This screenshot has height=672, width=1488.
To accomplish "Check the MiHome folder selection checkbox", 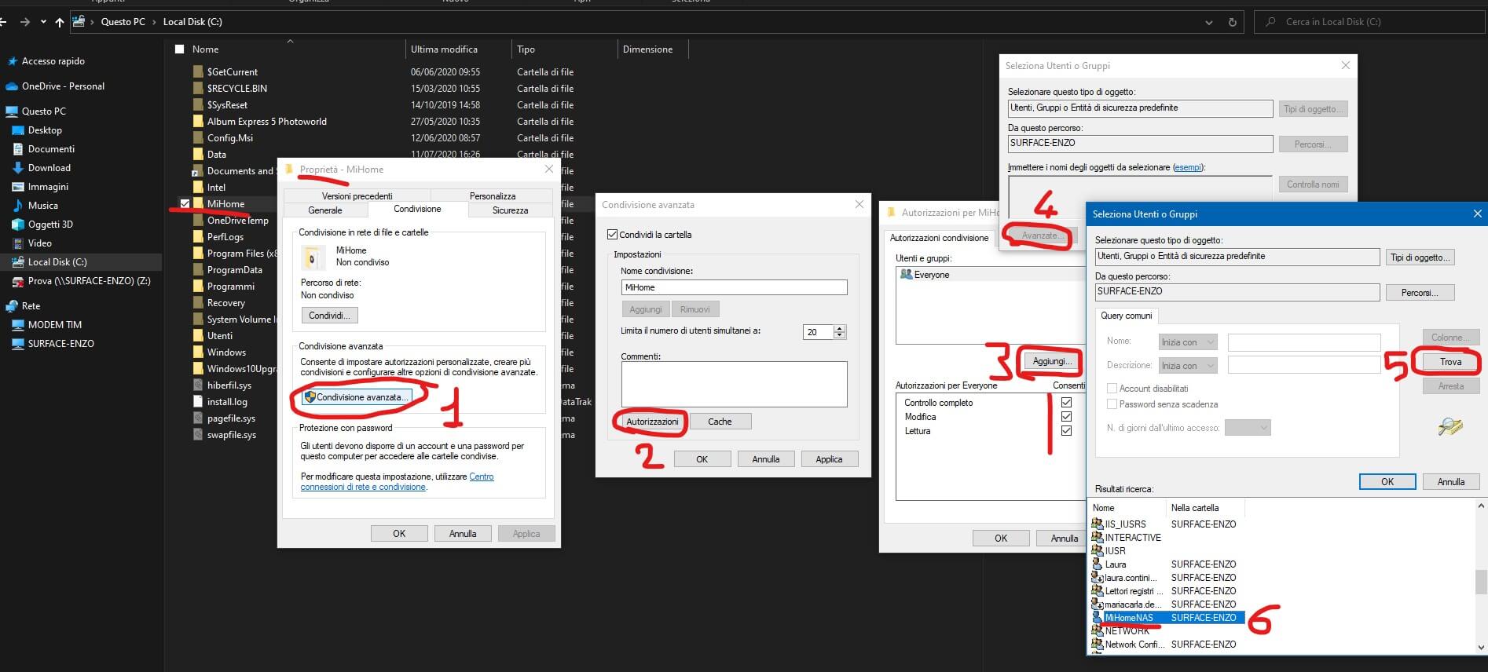I will tap(185, 204).
